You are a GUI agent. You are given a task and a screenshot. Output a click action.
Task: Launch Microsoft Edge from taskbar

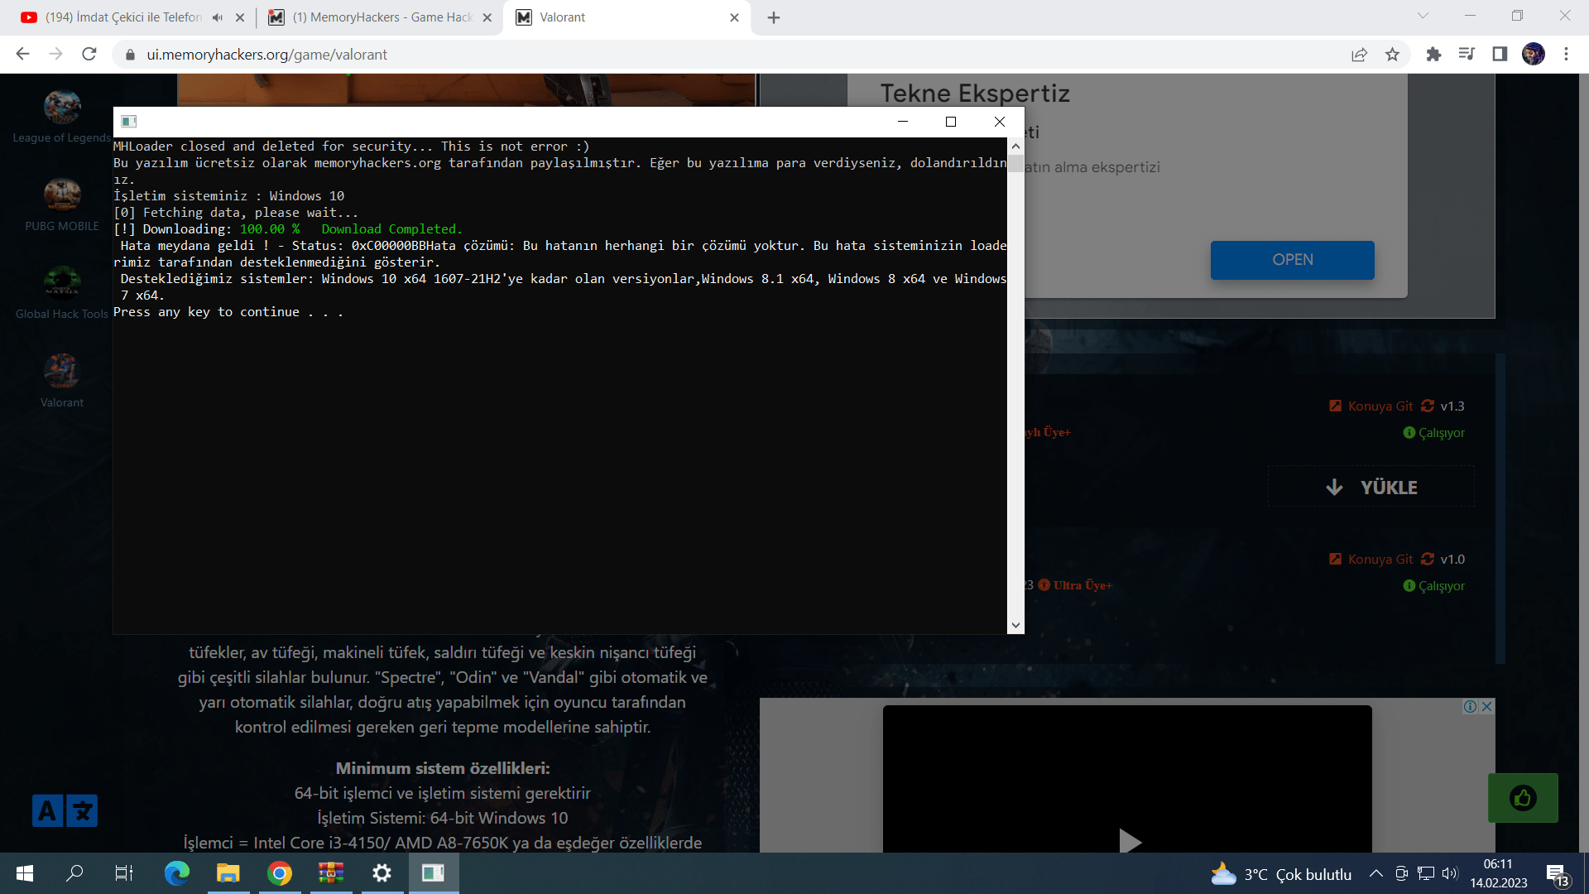pyautogui.click(x=176, y=873)
